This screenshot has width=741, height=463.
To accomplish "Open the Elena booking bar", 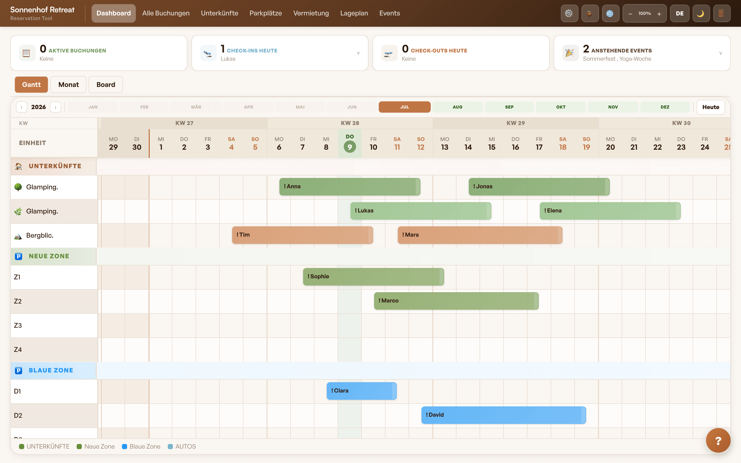I will [610, 211].
